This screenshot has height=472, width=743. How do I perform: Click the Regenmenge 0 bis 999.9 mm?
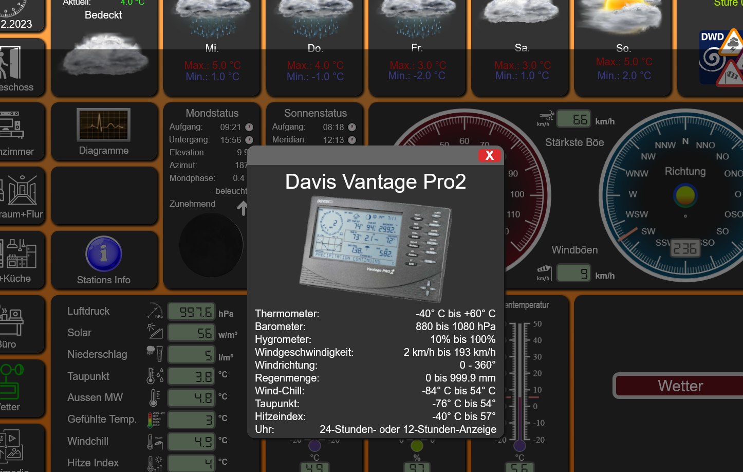tap(460, 378)
